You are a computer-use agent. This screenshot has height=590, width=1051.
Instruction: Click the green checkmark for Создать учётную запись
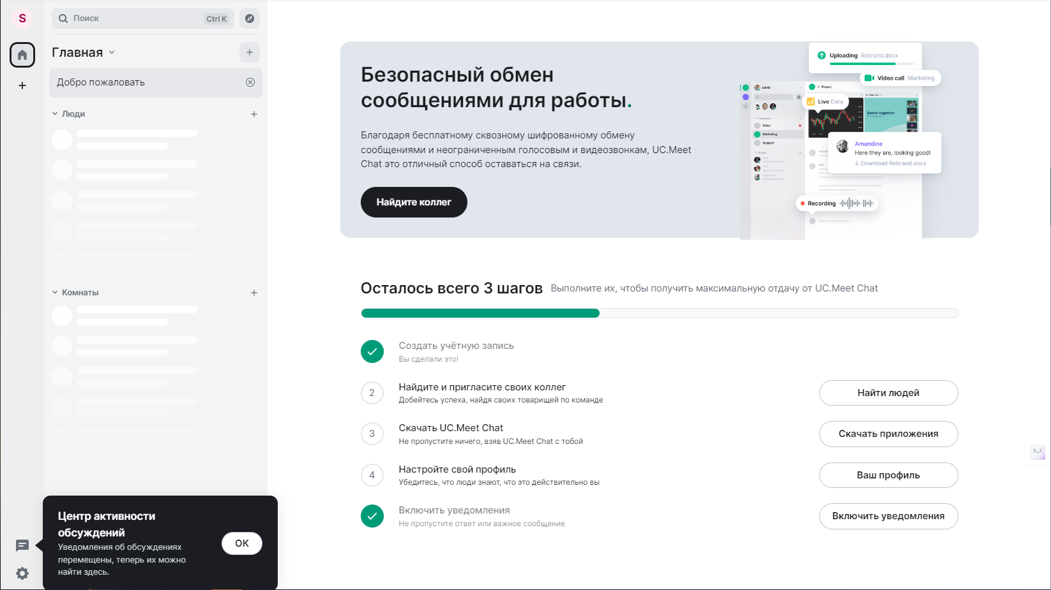pyautogui.click(x=372, y=351)
